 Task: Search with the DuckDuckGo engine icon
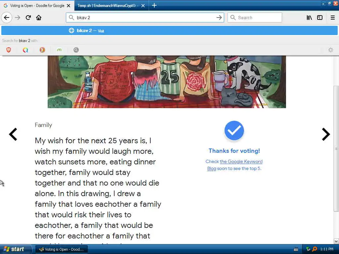pos(42,50)
